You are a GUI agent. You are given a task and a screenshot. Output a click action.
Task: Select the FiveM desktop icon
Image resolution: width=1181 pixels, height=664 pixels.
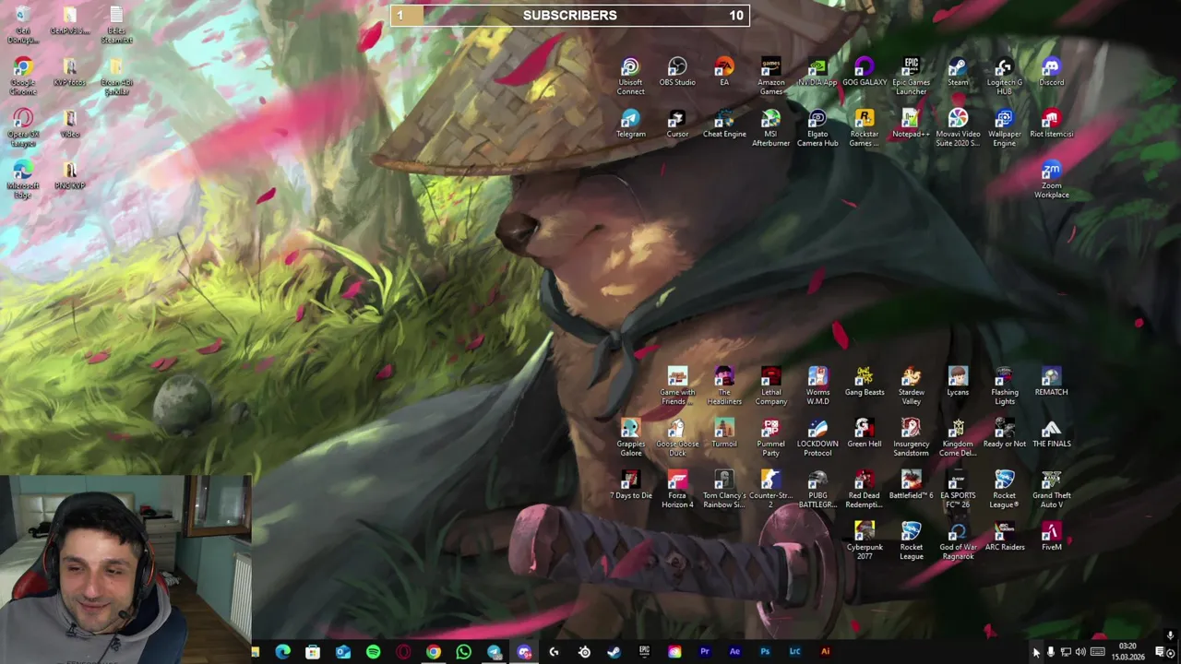tap(1051, 537)
